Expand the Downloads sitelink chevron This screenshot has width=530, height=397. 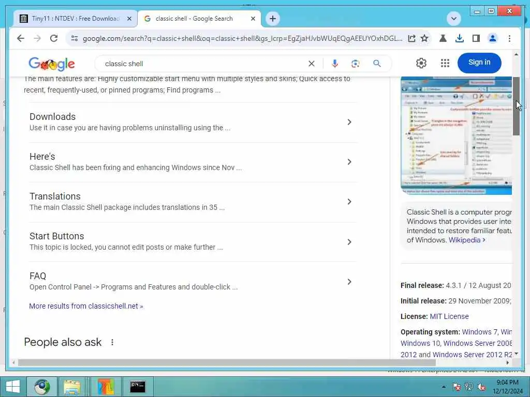(349, 122)
